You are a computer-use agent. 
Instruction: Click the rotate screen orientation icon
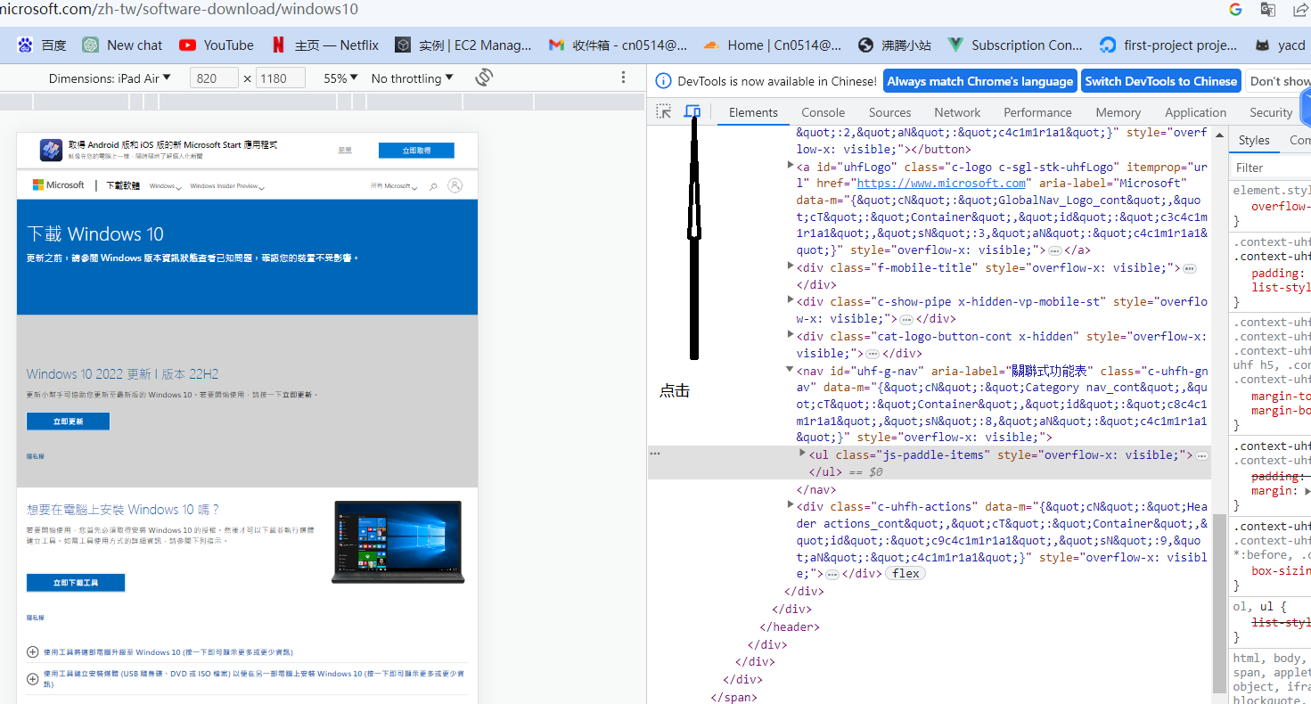pos(484,78)
